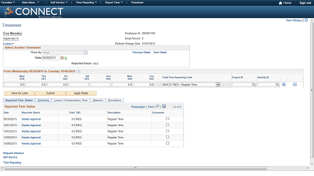This screenshot has height=176, width=314.
Task: Open Activity ID lookup magnifier
Action: [278, 85]
